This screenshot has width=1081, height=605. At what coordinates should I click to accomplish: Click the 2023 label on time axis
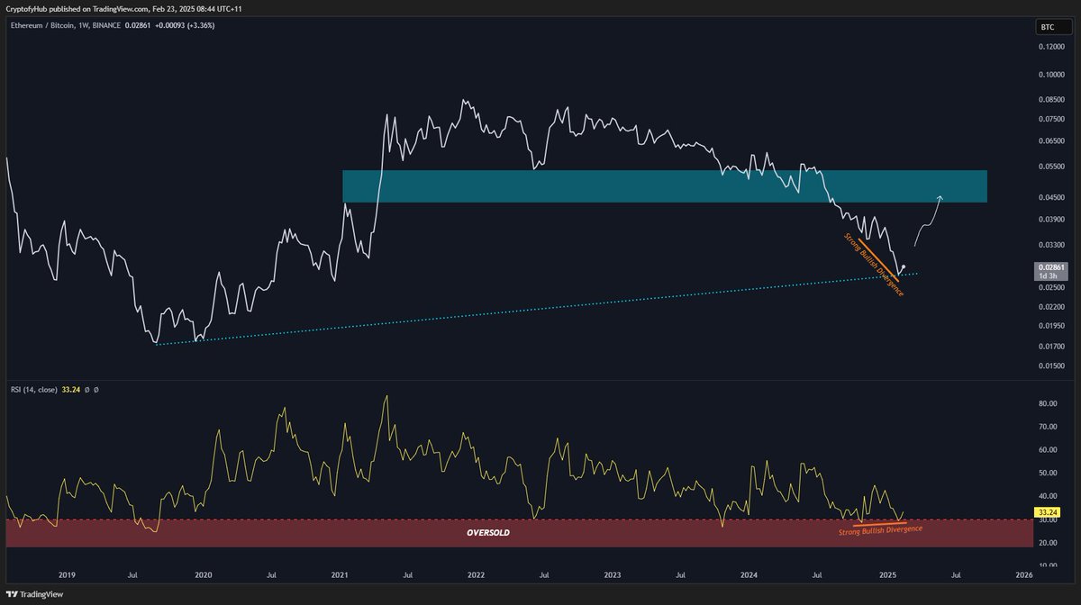[613, 574]
